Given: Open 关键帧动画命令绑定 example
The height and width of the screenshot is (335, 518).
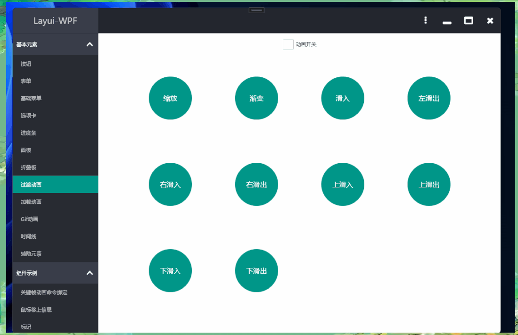Looking at the screenshot, I should click(56, 293).
